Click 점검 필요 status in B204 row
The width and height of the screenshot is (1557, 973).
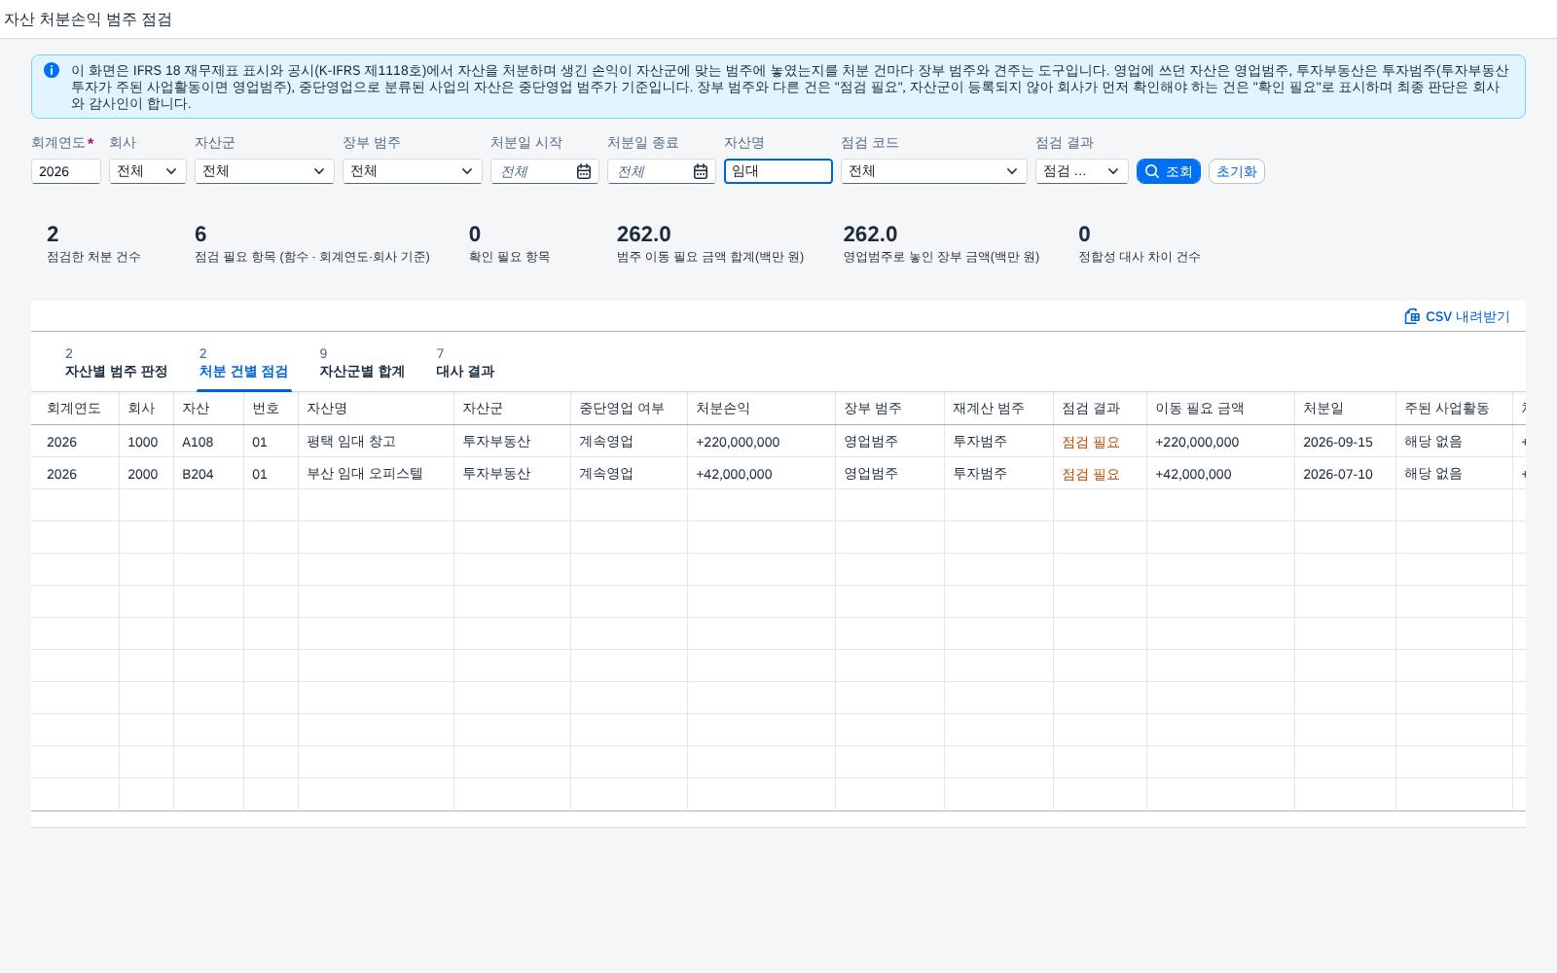click(x=1091, y=474)
